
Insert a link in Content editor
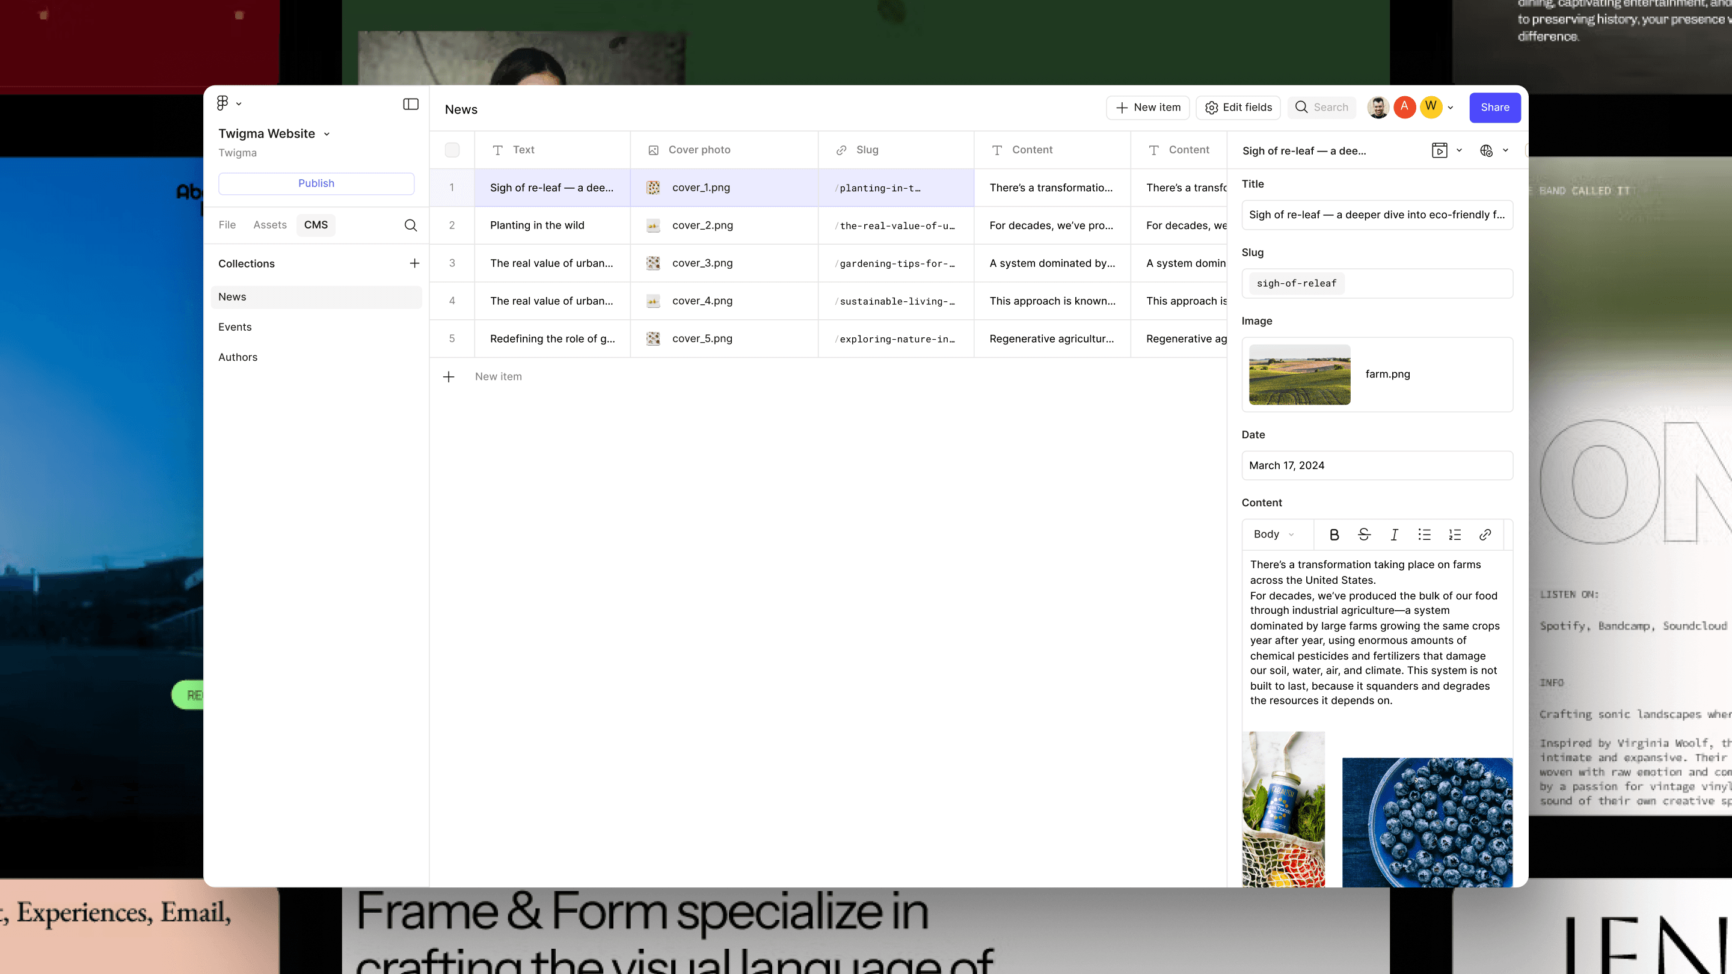[x=1485, y=535]
